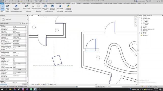Collapse the Identity Data section

[x=26, y=71]
